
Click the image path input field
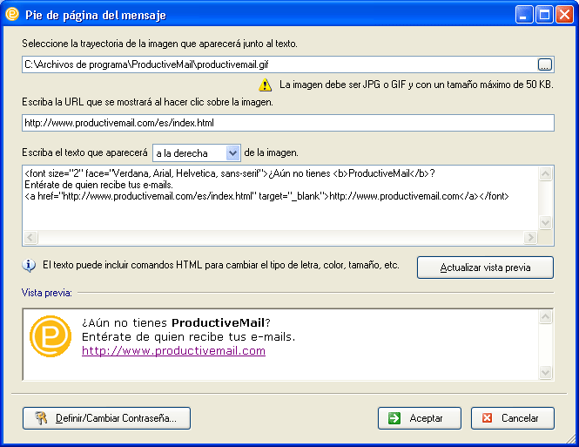[288, 64]
